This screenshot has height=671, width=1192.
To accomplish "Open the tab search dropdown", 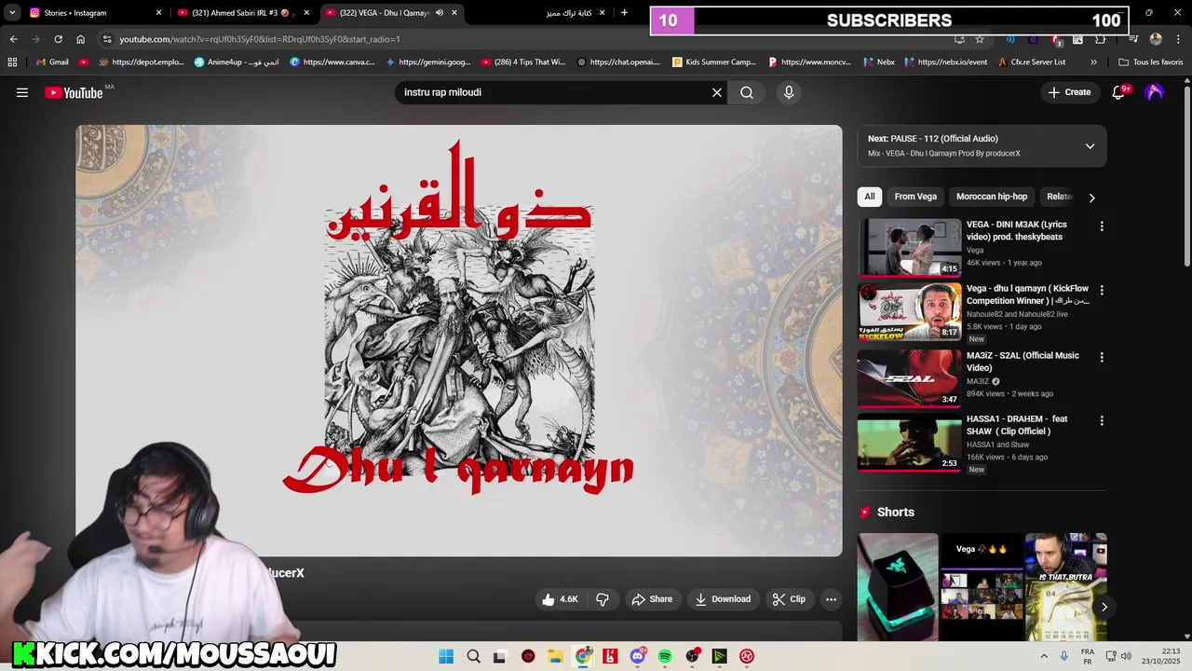I will (12, 13).
